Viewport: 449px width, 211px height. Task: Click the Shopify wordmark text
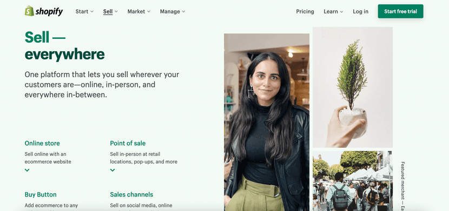(x=49, y=12)
